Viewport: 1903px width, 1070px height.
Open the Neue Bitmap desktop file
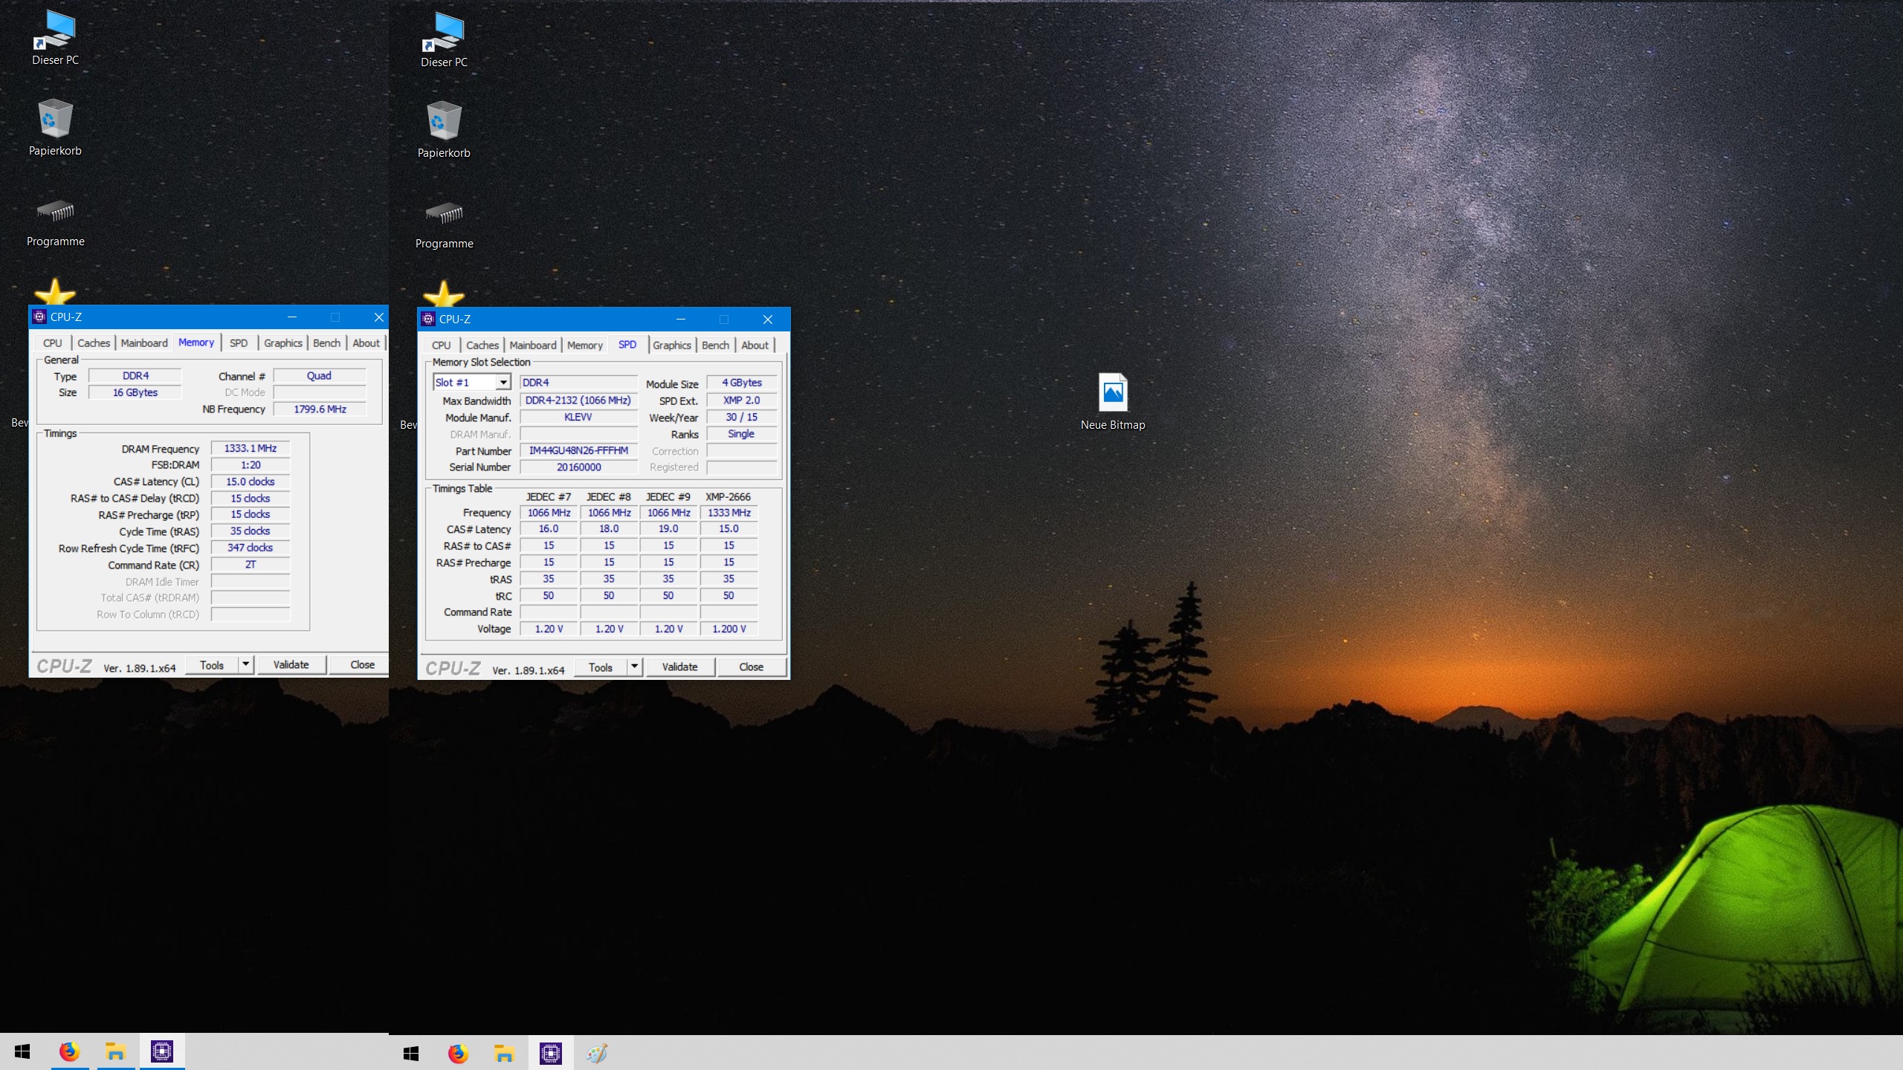coord(1112,394)
